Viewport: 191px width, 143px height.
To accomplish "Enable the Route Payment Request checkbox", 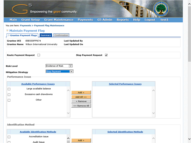I will click(39, 55).
